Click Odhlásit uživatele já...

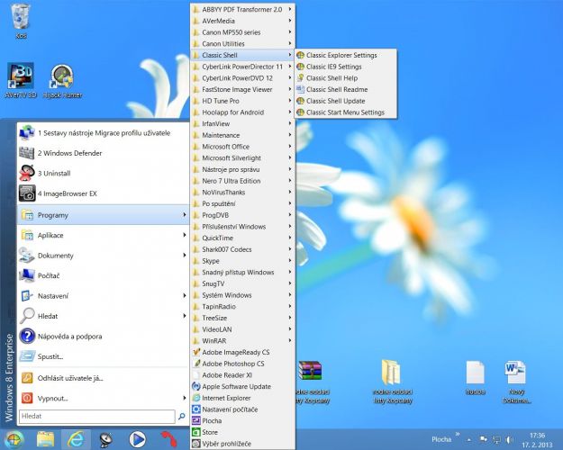[x=104, y=378]
